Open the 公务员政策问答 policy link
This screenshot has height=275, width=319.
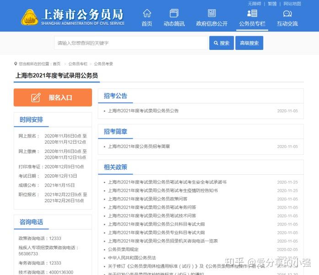147,199
